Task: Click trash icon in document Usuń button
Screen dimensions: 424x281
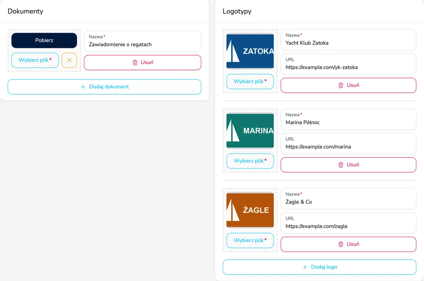Action: tap(135, 63)
